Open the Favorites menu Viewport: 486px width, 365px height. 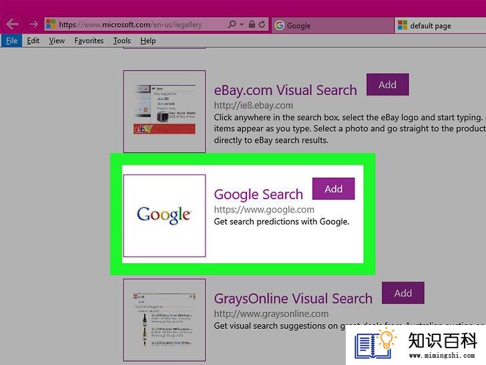(x=89, y=41)
